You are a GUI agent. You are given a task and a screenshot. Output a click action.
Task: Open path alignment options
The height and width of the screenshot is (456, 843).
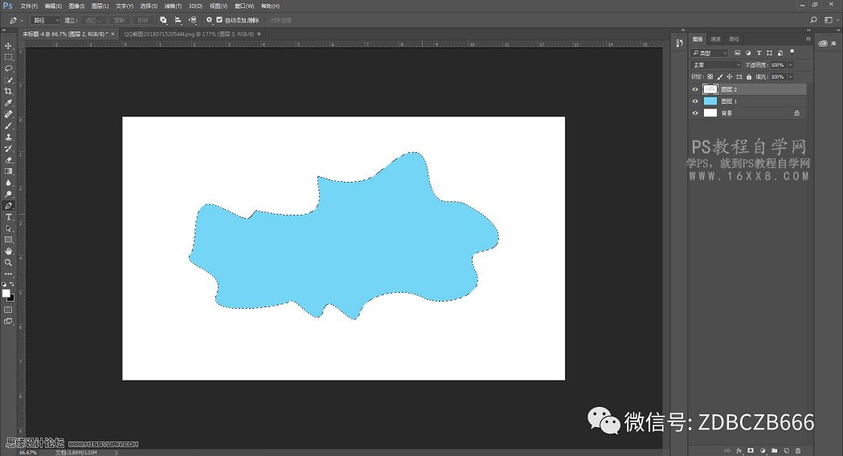(178, 20)
